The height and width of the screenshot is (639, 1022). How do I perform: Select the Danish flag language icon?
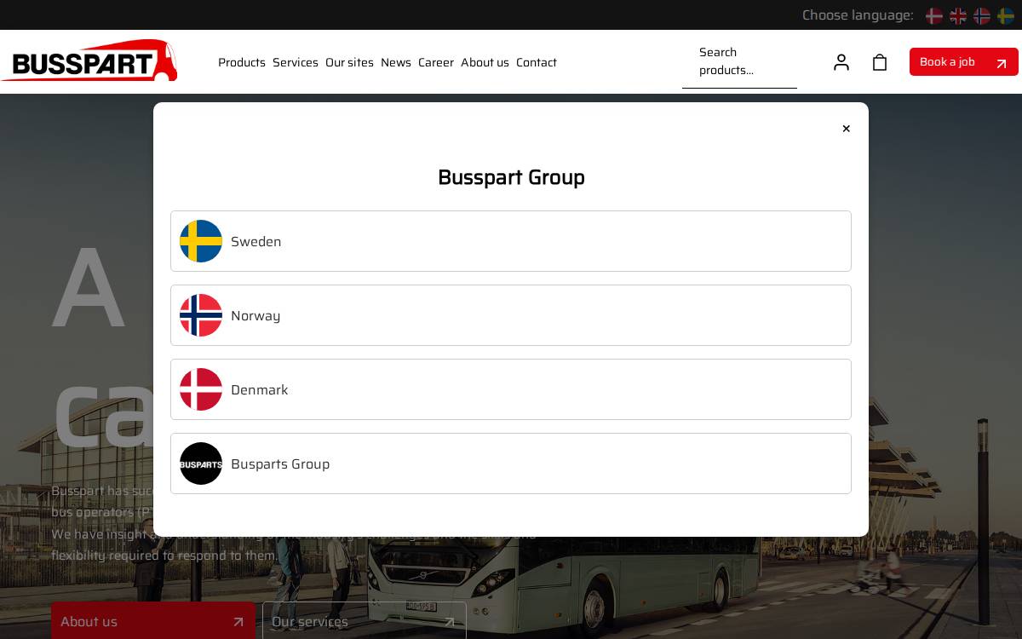point(934,15)
